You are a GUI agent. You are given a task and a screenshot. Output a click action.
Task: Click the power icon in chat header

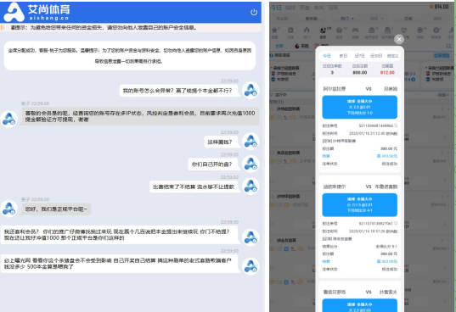pyautogui.click(x=254, y=12)
